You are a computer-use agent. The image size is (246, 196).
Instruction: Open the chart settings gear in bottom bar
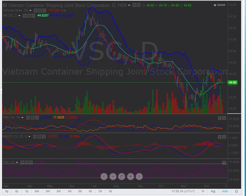pos(236,191)
